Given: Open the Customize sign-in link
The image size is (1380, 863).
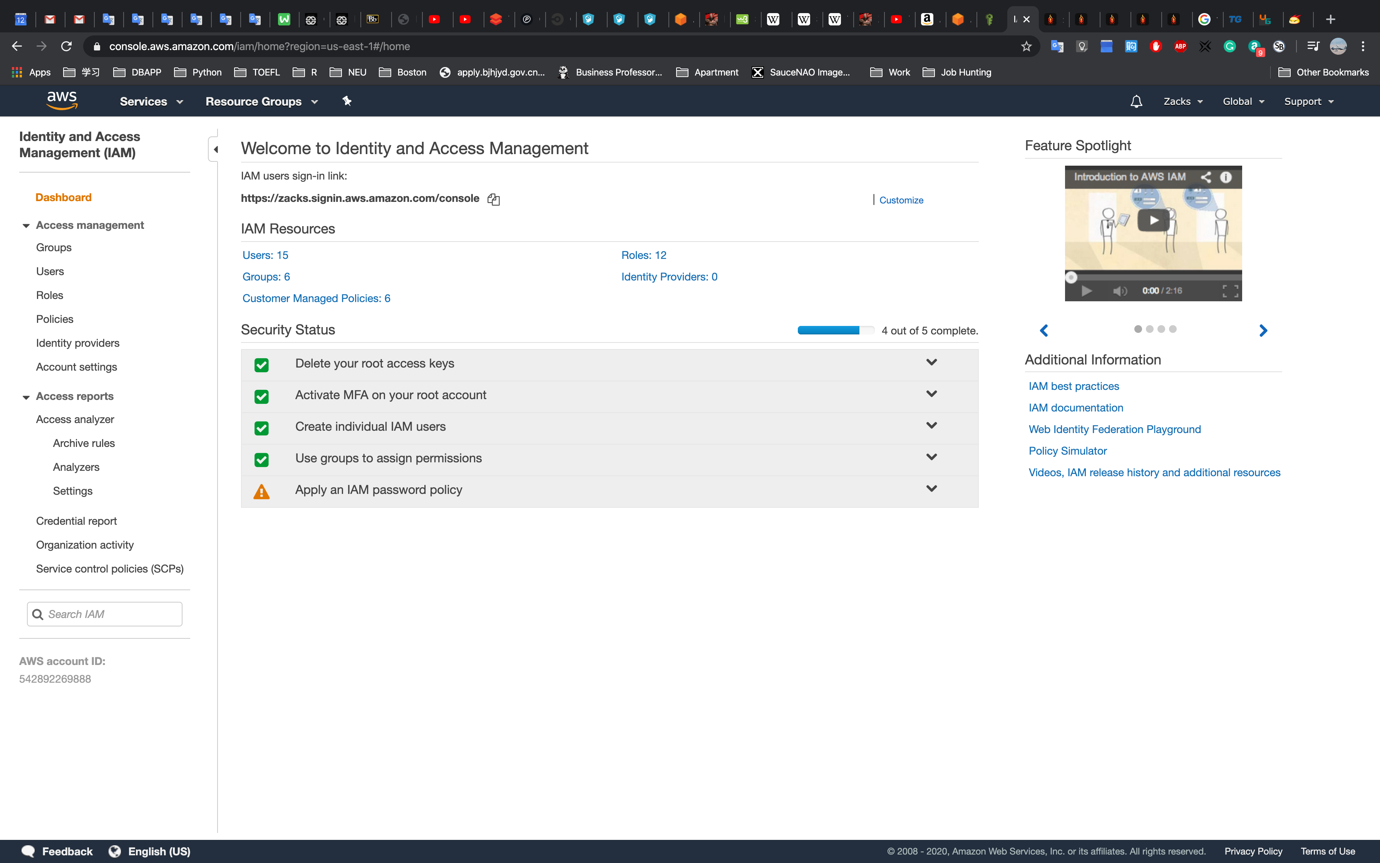Looking at the screenshot, I should pyautogui.click(x=901, y=200).
